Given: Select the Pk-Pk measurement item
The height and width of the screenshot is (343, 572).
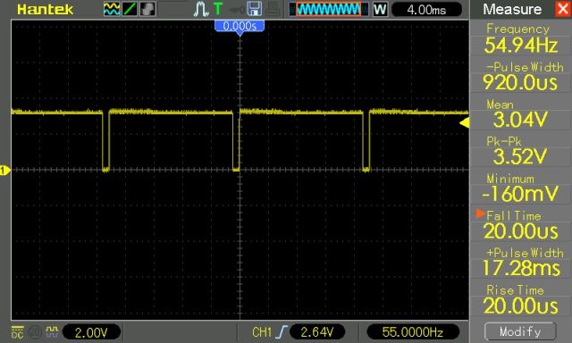Looking at the screenshot, I should pos(520,150).
